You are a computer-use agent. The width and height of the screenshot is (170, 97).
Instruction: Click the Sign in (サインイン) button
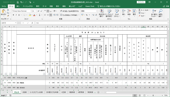tap(141, 2)
